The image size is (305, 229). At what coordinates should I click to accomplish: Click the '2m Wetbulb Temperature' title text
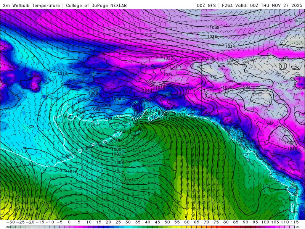click(x=31, y=6)
